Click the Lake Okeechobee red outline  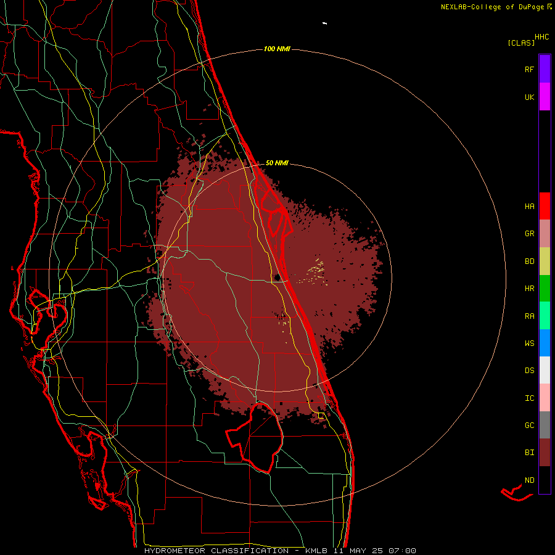point(255,438)
